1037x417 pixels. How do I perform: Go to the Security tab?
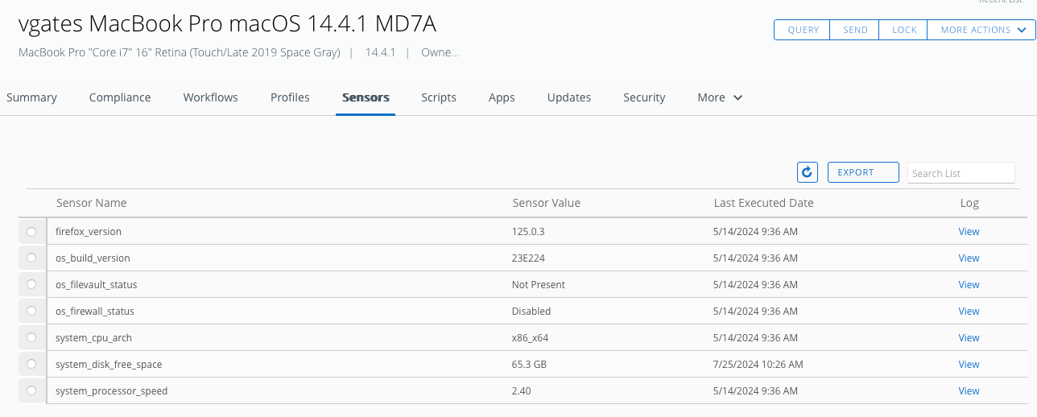[x=644, y=97]
